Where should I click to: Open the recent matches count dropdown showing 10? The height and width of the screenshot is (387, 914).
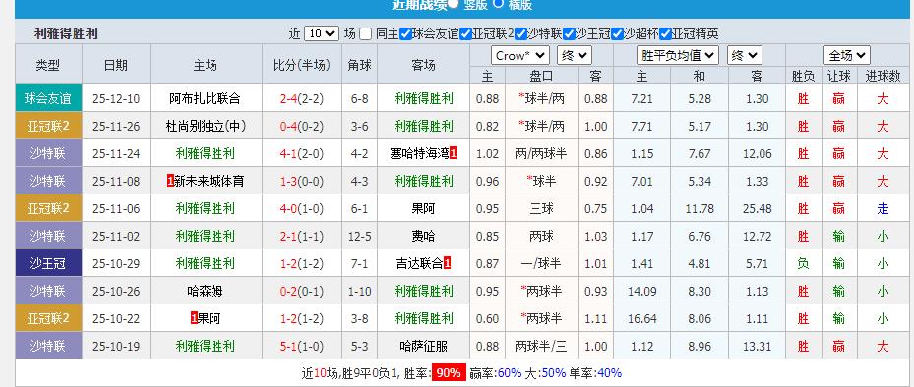(x=322, y=34)
